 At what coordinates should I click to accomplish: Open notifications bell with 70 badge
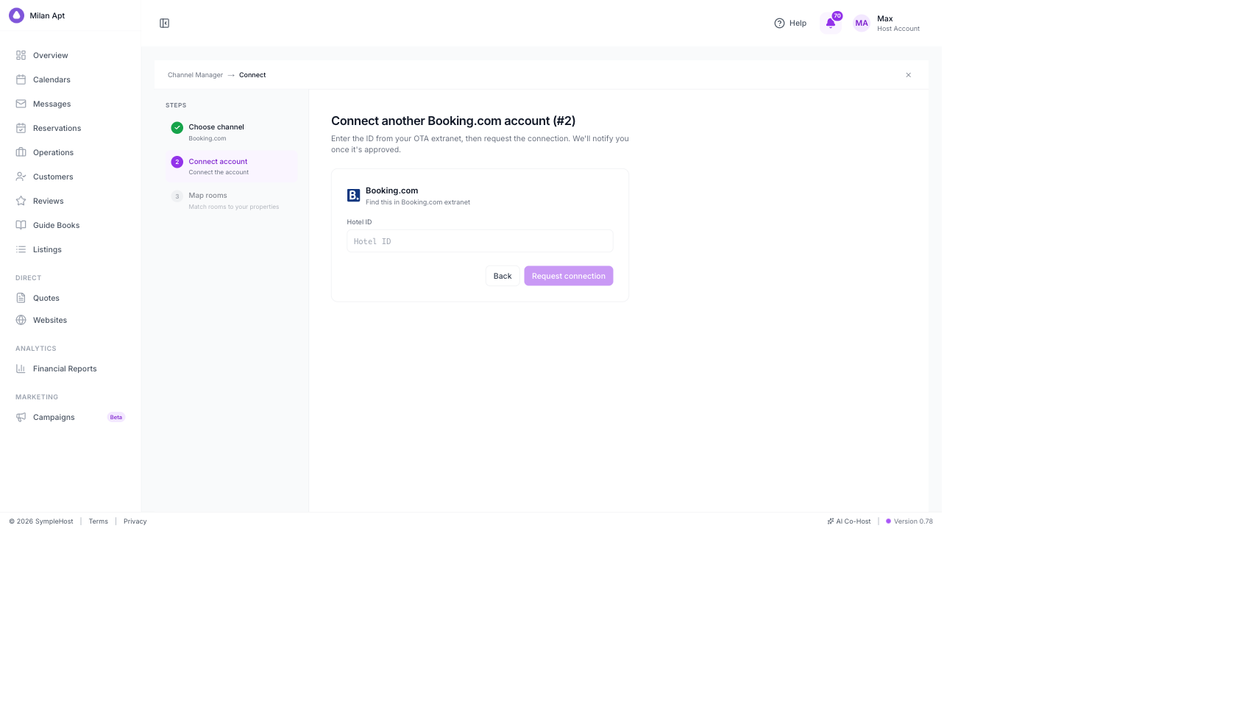coord(831,23)
